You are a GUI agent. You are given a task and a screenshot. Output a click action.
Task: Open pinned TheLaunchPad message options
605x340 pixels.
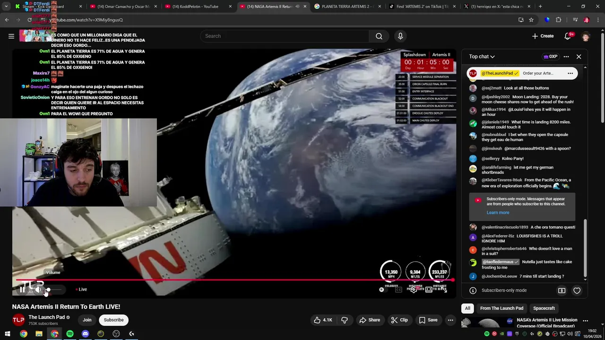[570, 73]
